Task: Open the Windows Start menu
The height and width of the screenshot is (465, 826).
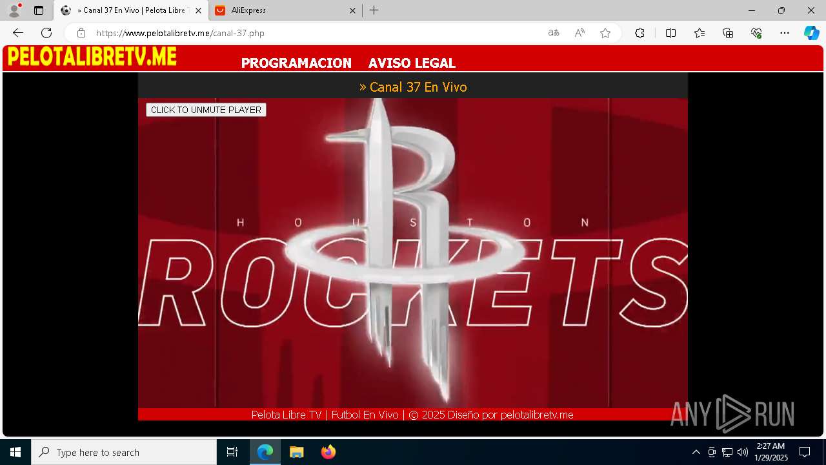Action: [15, 452]
